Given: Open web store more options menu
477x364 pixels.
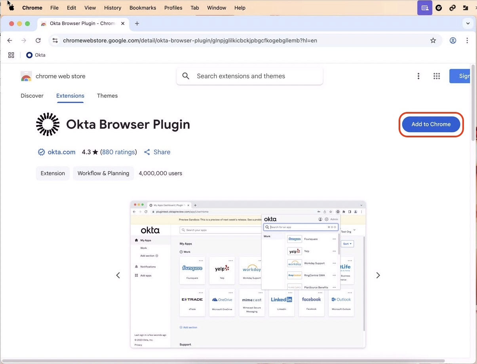Looking at the screenshot, I should (x=418, y=76).
